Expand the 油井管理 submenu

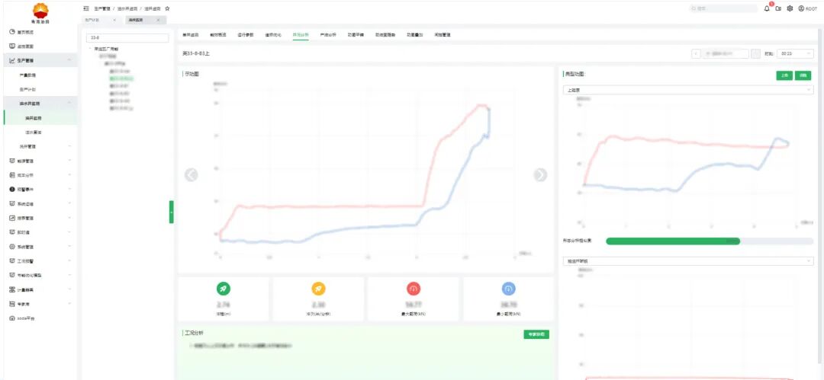click(x=70, y=146)
